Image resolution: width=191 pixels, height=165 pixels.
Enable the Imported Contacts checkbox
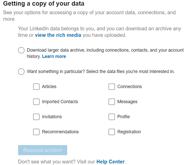tap(36, 102)
